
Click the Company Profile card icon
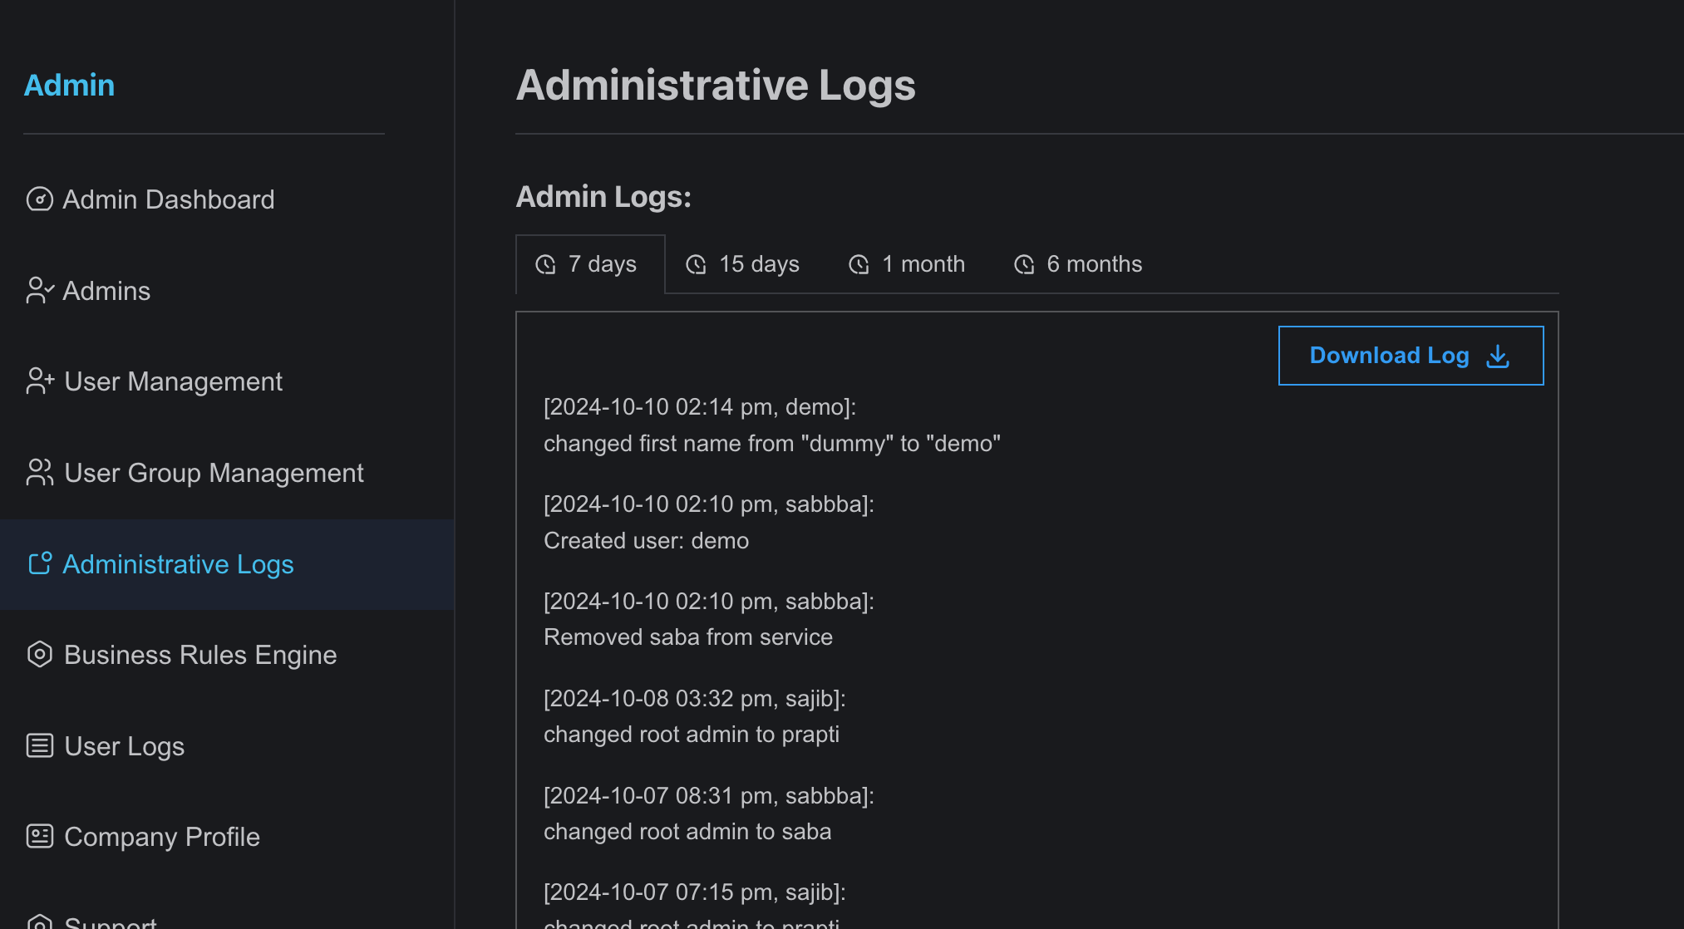(40, 836)
